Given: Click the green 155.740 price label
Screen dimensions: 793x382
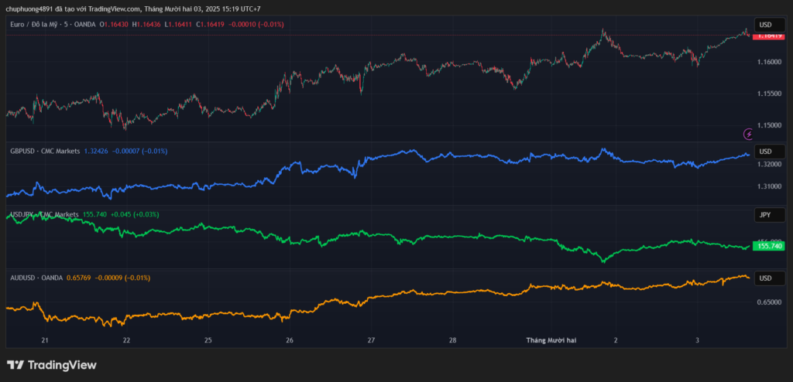Looking at the screenshot, I should (x=769, y=246).
